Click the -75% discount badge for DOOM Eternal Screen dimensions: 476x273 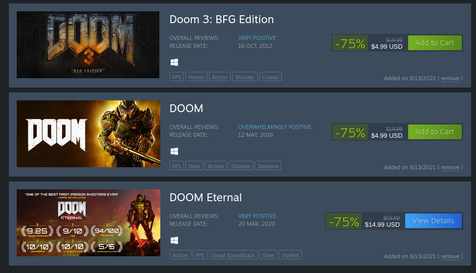coord(344,221)
